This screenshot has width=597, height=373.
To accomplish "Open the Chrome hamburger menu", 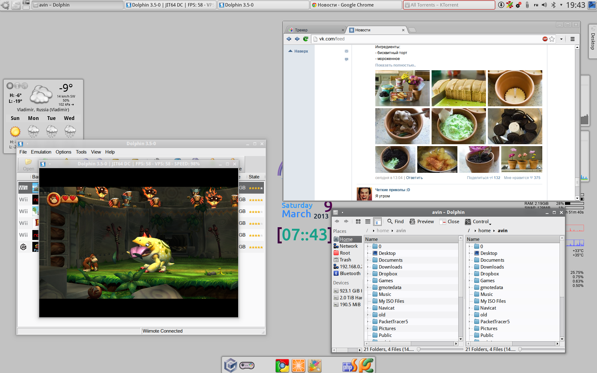I will (x=572, y=39).
